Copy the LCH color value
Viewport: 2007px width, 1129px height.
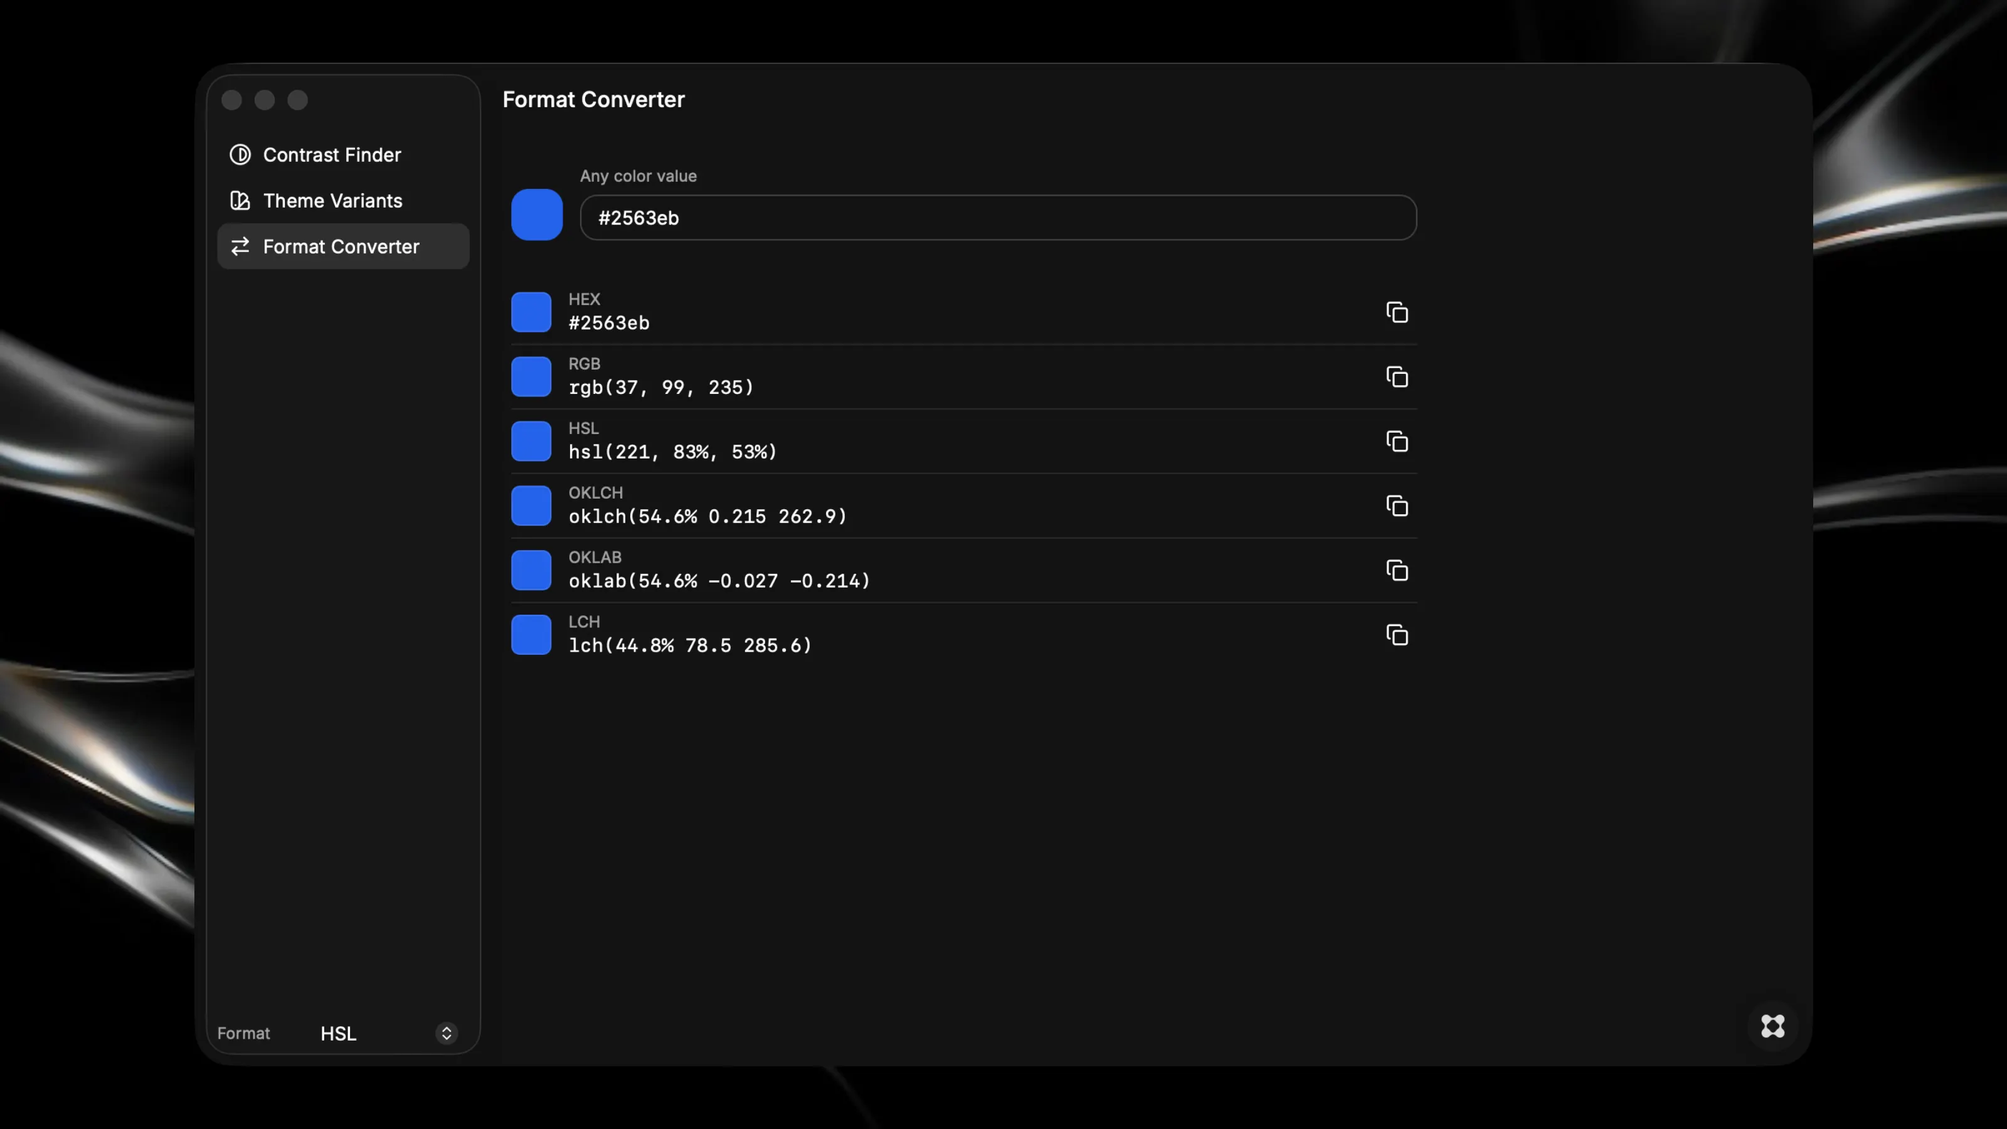click(1397, 635)
